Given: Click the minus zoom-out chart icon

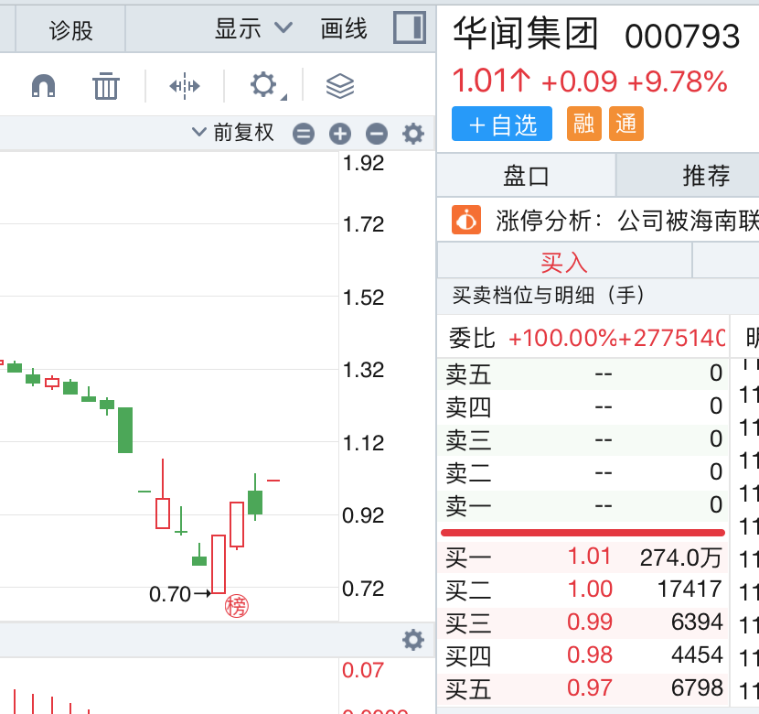Looking at the screenshot, I should pyautogui.click(x=377, y=134).
